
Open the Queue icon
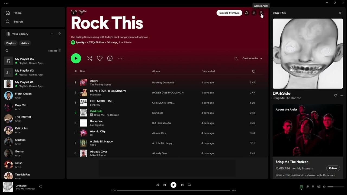coord(313,187)
